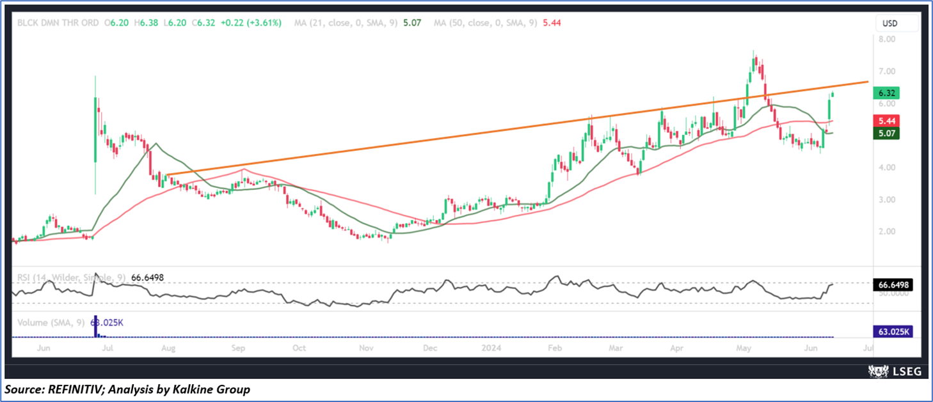The image size is (933, 402).
Task: Click the orange trendline
Action: (x=517, y=128)
